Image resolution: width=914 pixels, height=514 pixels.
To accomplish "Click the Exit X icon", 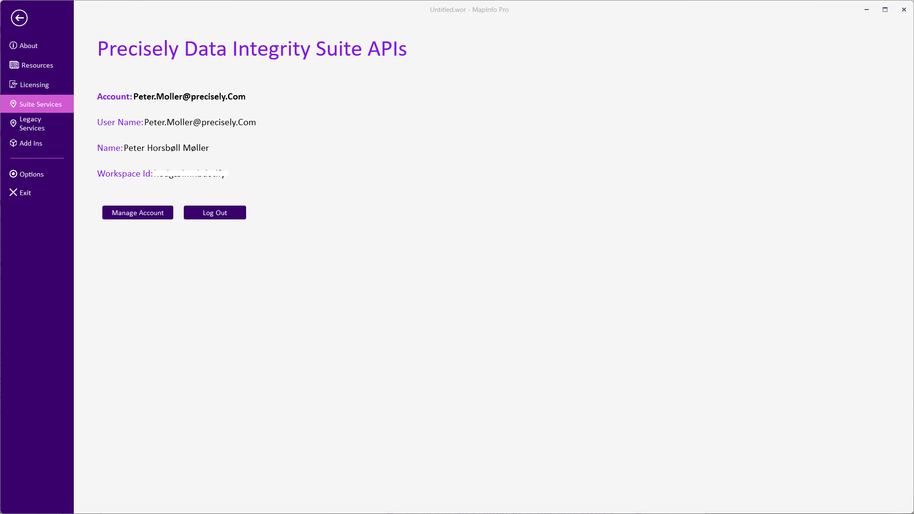I will pyautogui.click(x=13, y=193).
